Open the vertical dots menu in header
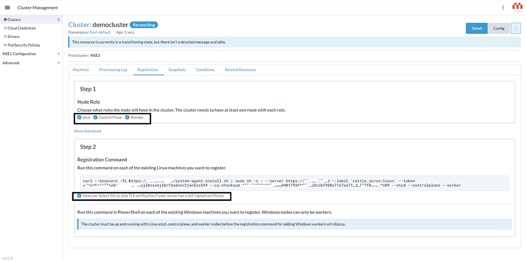Viewport: 526px width, 262px height. [x=502, y=8]
